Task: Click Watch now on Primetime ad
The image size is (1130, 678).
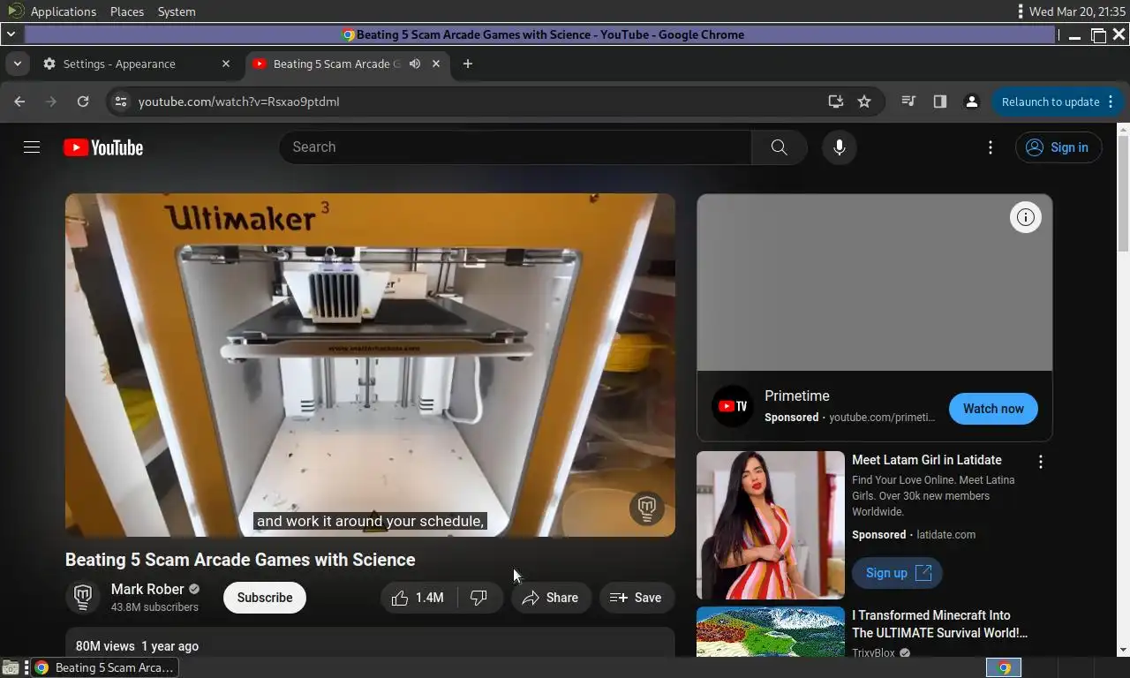Action: (x=993, y=409)
